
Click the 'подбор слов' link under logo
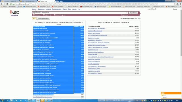pos(15,15)
